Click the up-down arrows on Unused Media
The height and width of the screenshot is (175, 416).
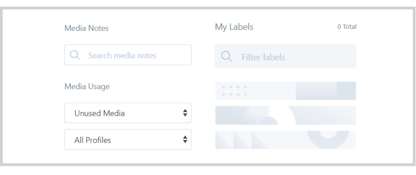(185, 113)
